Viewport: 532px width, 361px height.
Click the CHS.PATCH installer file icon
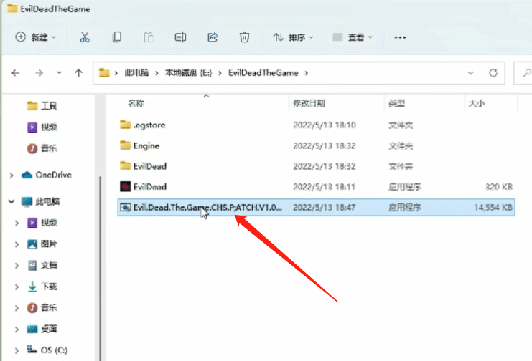[125, 207]
